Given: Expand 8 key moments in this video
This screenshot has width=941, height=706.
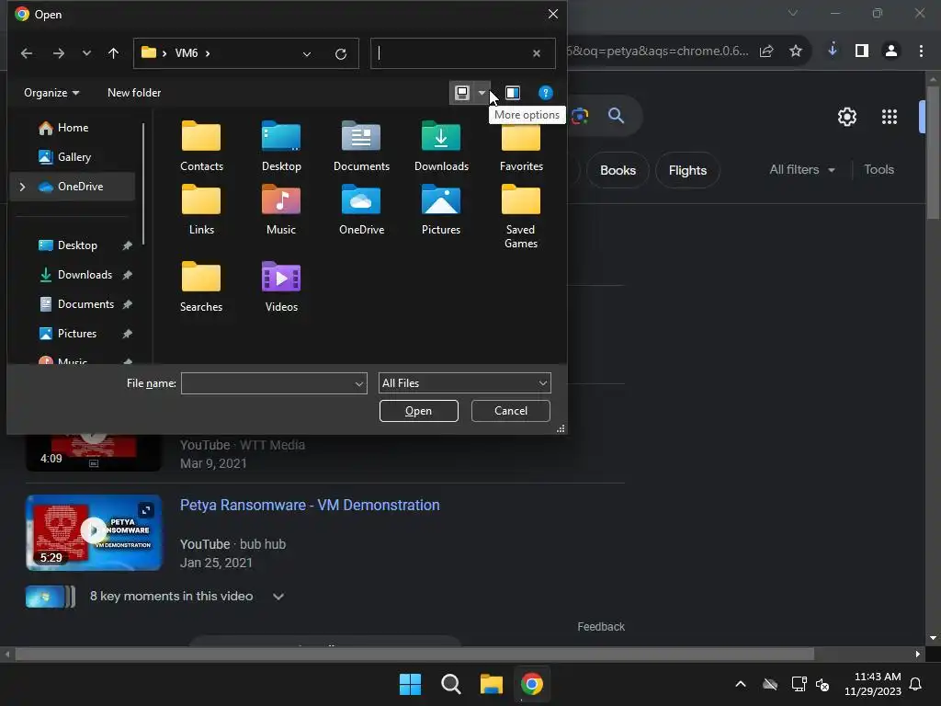Looking at the screenshot, I should coord(278,597).
